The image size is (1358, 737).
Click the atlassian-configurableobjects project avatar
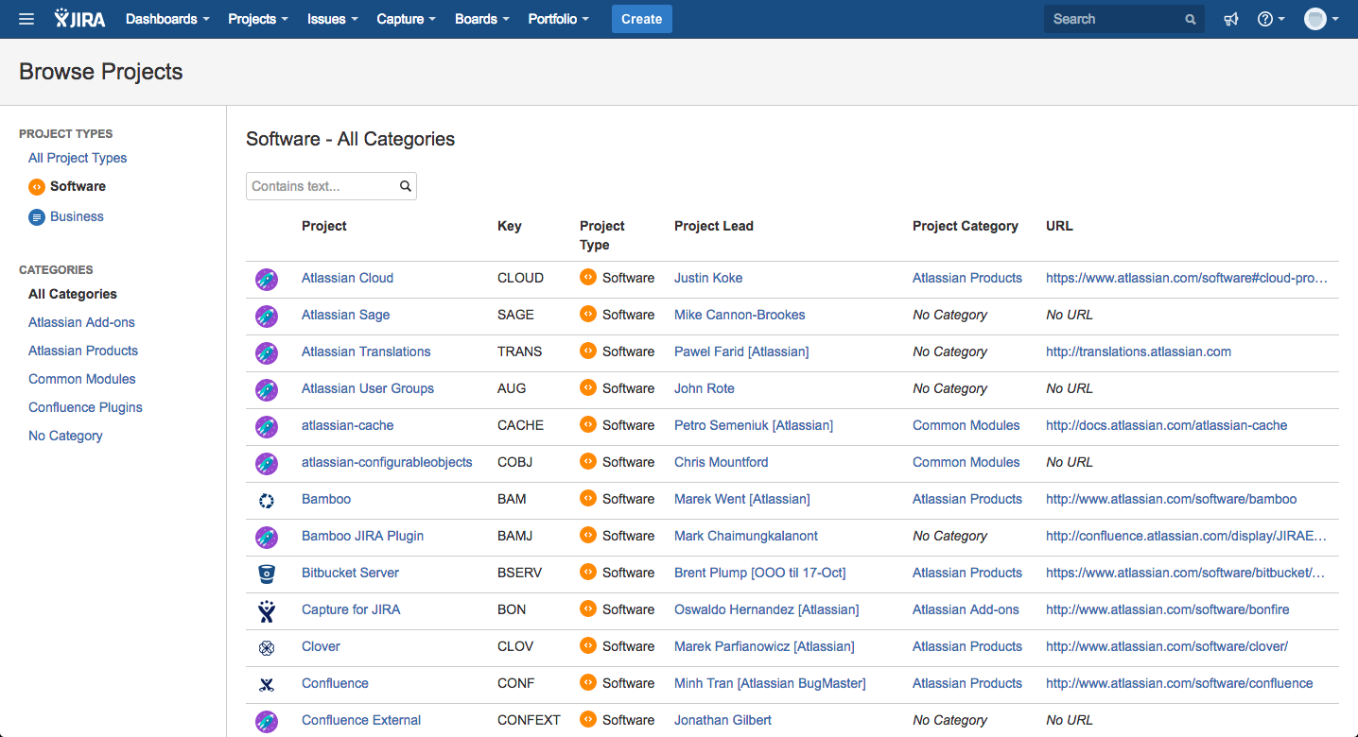(x=267, y=463)
